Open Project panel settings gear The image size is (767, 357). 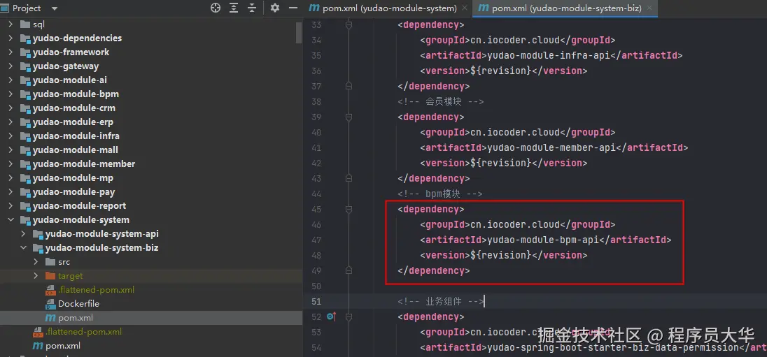(275, 8)
